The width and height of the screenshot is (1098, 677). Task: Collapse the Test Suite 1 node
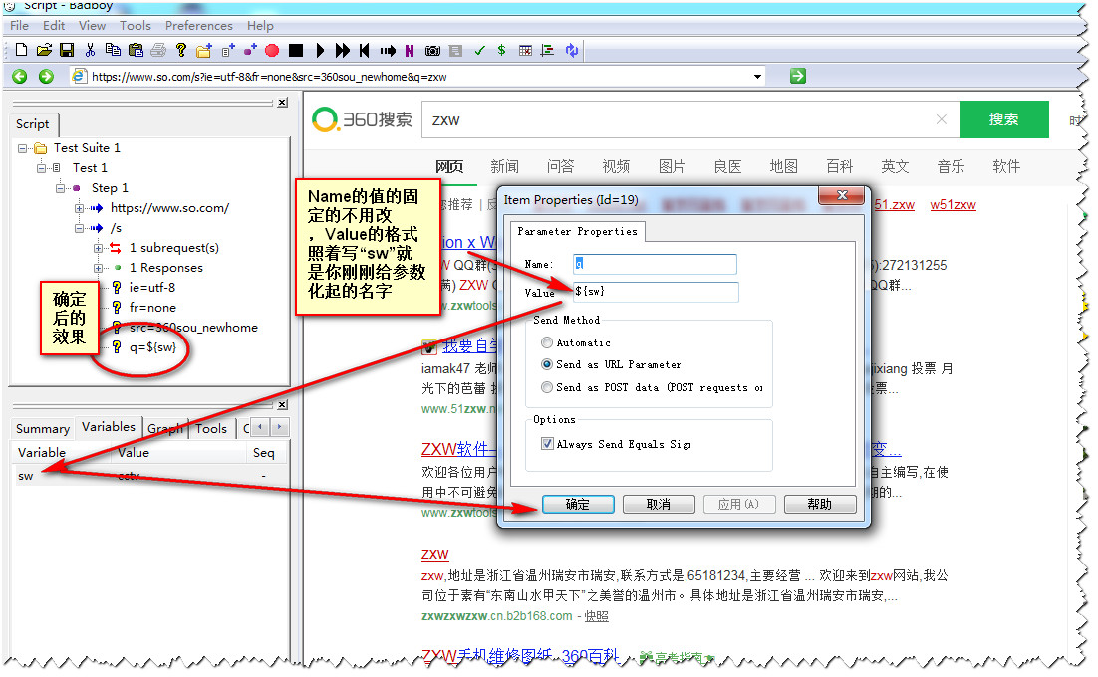22,148
